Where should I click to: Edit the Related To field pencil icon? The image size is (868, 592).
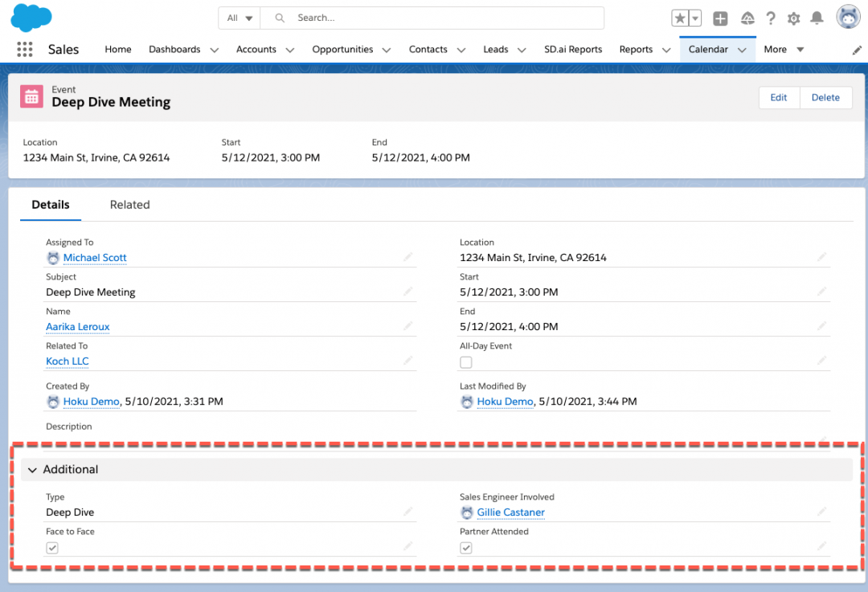tap(408, 361)
